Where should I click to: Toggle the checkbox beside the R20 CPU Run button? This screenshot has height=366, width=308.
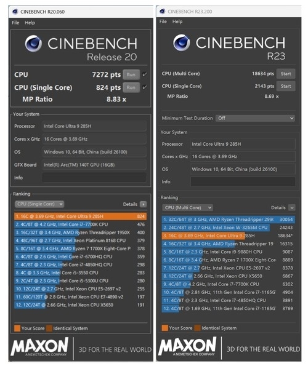click(145, 74)
